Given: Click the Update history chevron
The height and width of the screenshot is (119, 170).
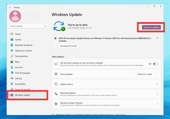Looking at the screenshot, I should click(157, 84).
